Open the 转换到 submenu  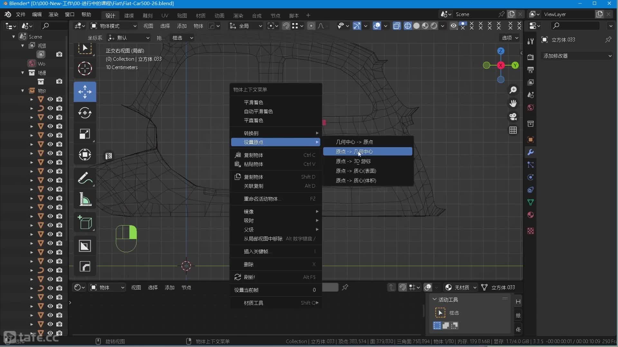tap(276, 133)
